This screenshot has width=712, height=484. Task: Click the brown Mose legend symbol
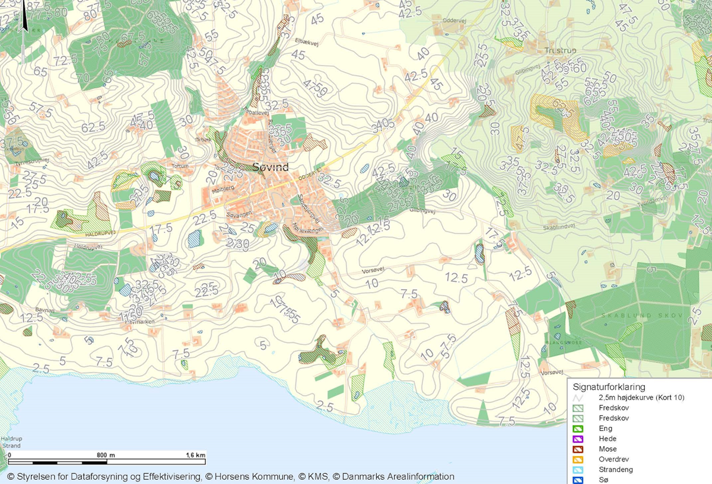579,449
